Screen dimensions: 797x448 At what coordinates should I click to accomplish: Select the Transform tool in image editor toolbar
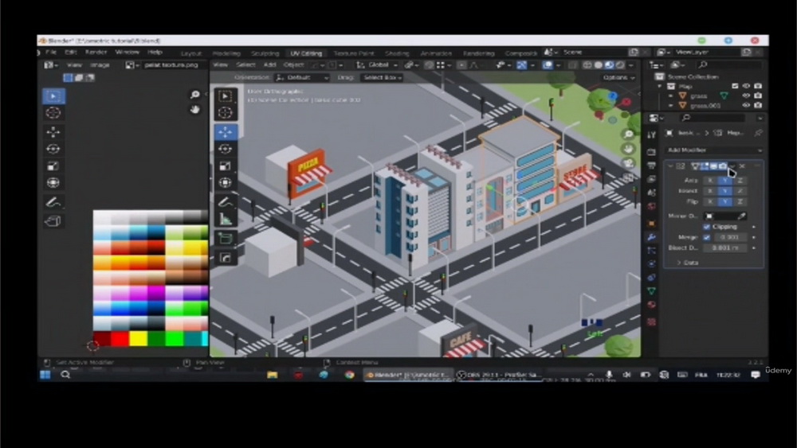(x=53, y=183)
